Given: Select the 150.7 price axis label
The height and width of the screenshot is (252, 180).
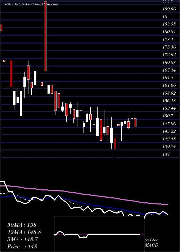Looking at the screenshot, I should point(168,116).
